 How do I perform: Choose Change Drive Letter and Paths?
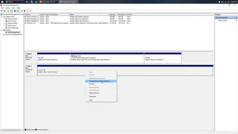coord(101,81)
